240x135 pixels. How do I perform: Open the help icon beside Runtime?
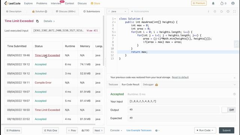click(x=234, y=94)
